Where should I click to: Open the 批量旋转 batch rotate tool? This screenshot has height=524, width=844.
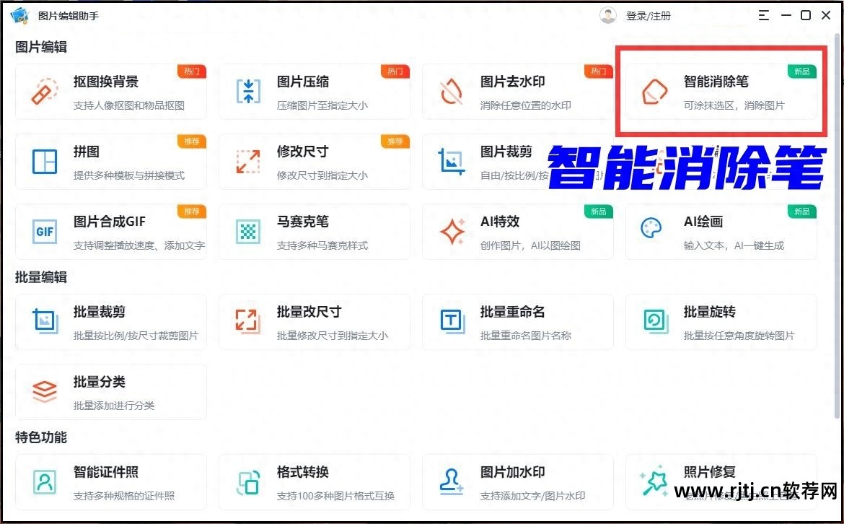coord(721,322)
